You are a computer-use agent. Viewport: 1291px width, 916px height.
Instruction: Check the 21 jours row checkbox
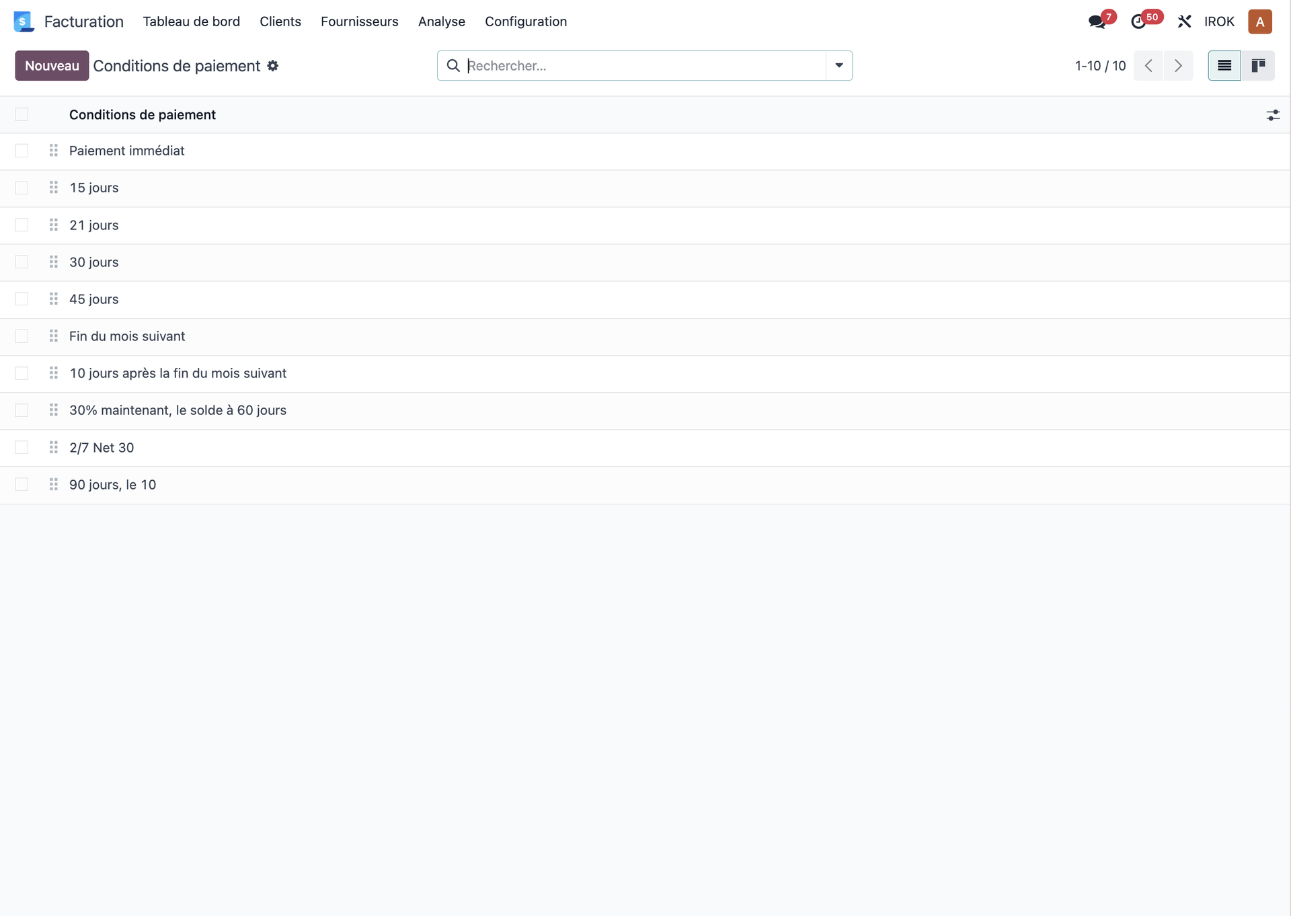[22, 225]
